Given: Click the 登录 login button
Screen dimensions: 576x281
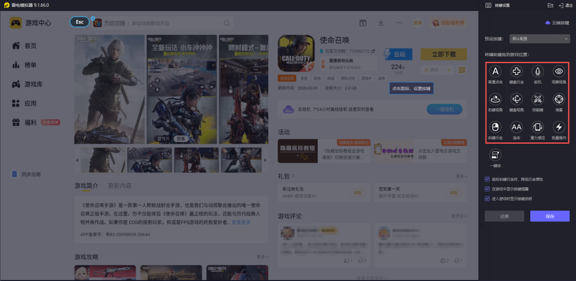Looking at the screenshot, I should (x=417, y=23).
